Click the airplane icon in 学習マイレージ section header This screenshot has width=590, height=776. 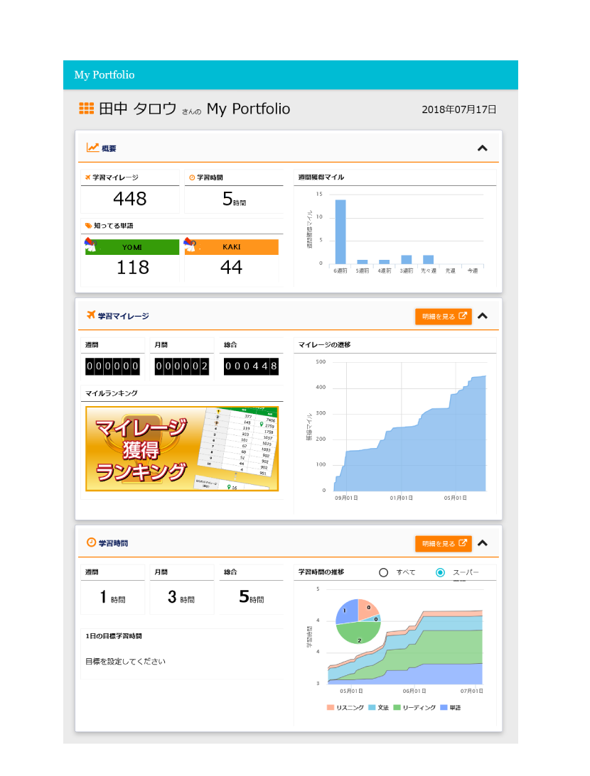91,315
